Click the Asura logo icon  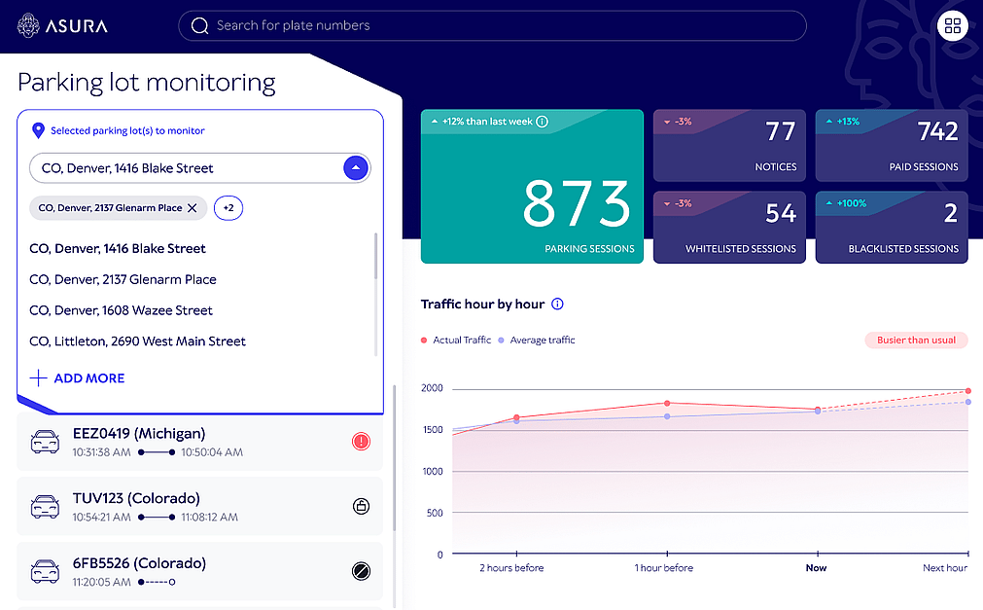click(28, 25)
